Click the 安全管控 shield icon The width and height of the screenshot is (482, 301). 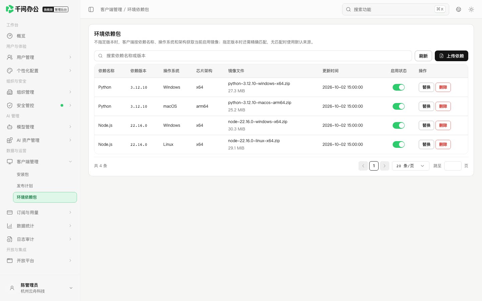(x=10, y=105)
